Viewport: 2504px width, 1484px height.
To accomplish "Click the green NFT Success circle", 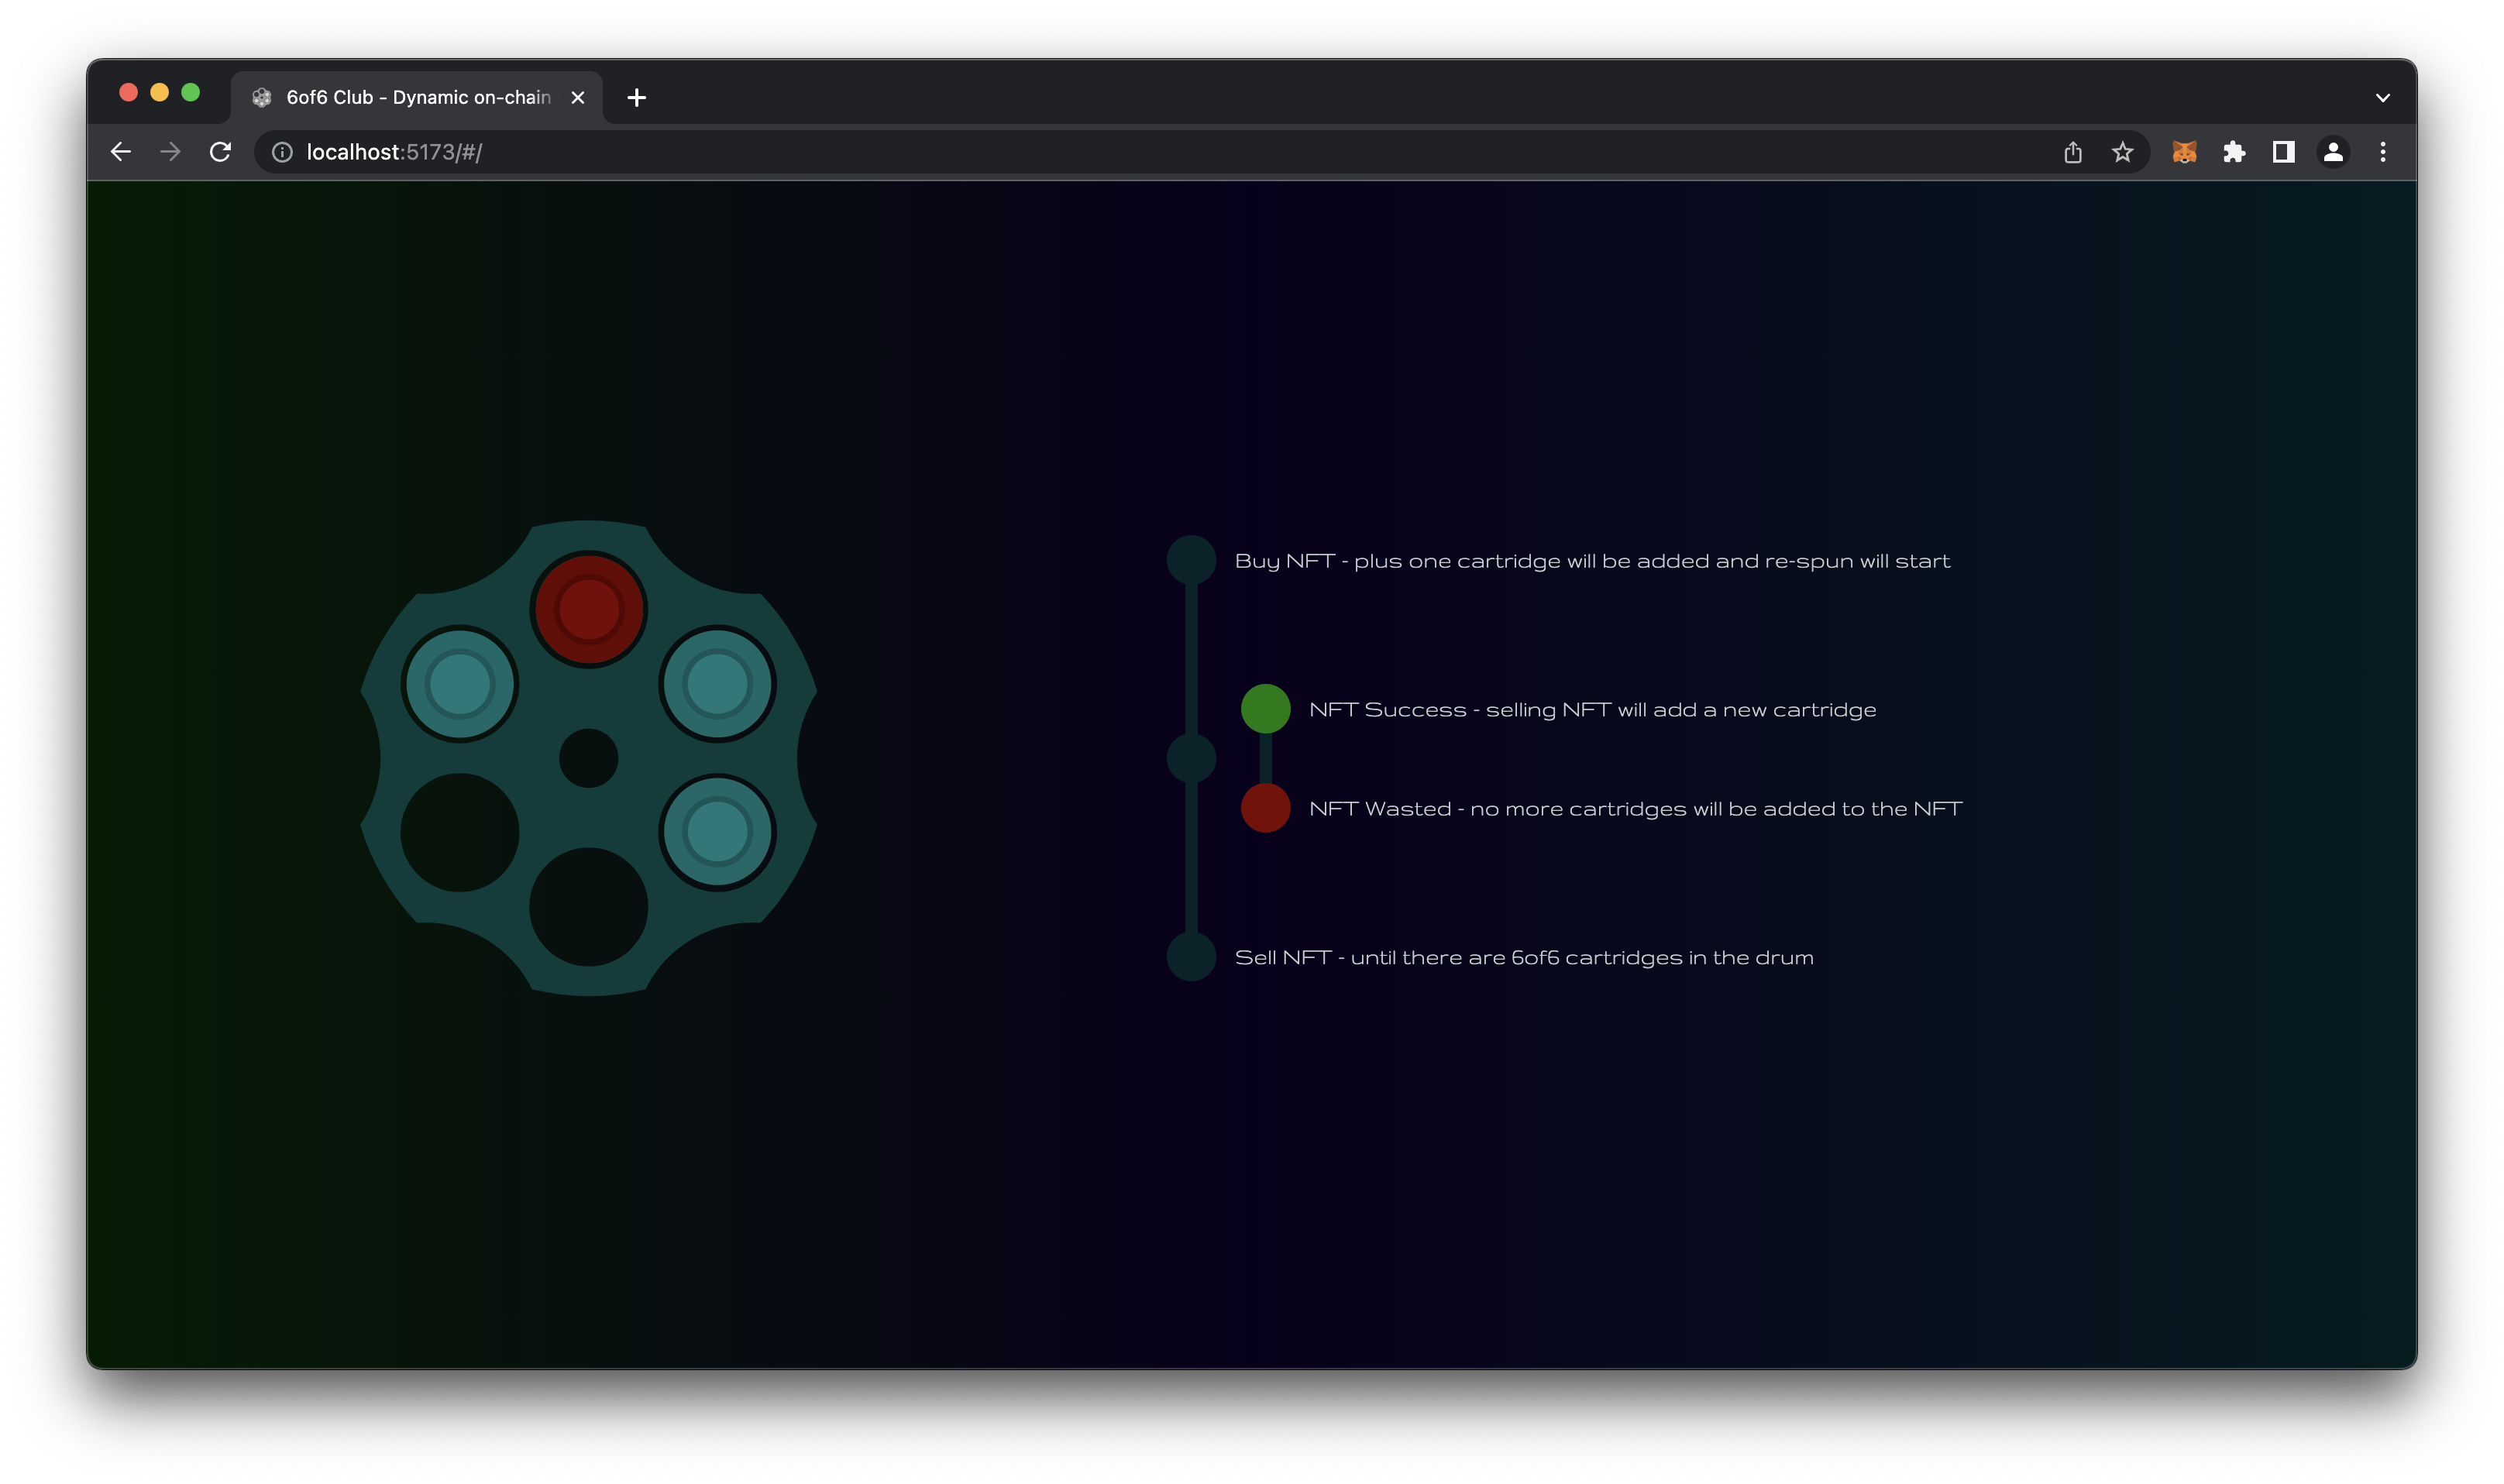I will pyautogui.click(x=1265, y=709).
